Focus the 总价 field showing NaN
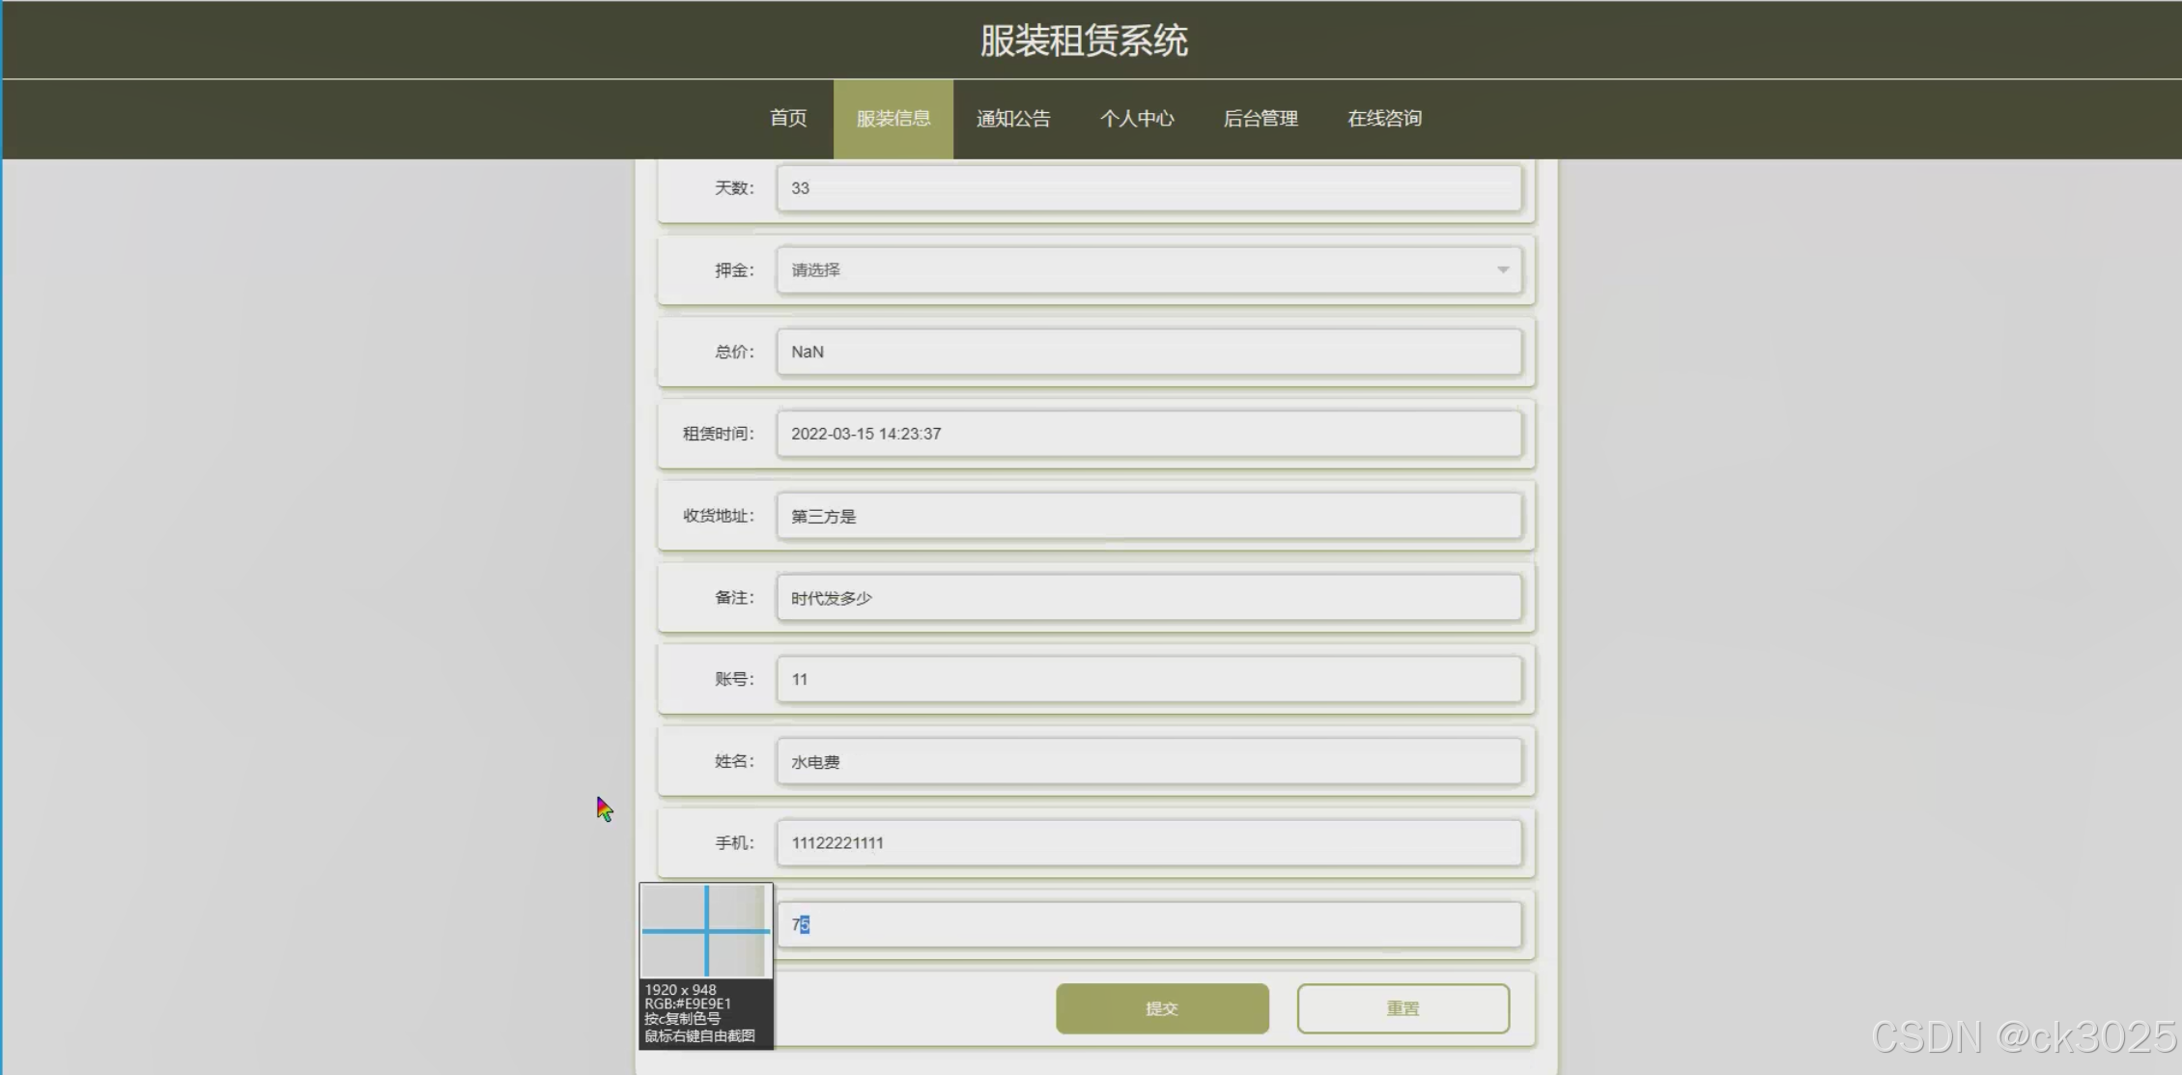 click(x=1148, y=352)
